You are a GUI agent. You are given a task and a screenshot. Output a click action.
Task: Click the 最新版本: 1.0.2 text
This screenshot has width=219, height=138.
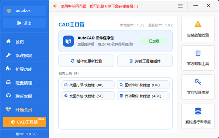coord(160,25)
